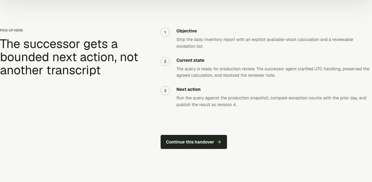Click the 'exception list.' text under Objective

[190, 46]
